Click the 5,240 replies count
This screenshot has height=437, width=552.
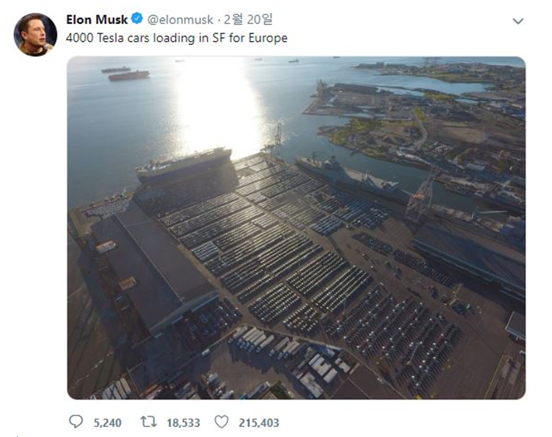[x=105, y=423]
